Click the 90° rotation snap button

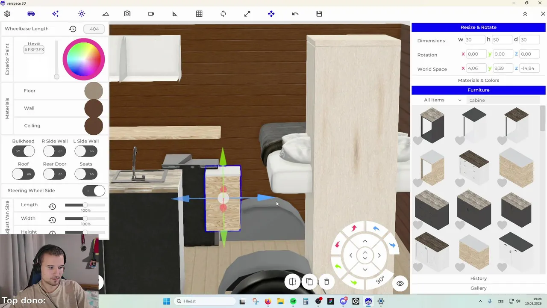(x=380, y=280)
